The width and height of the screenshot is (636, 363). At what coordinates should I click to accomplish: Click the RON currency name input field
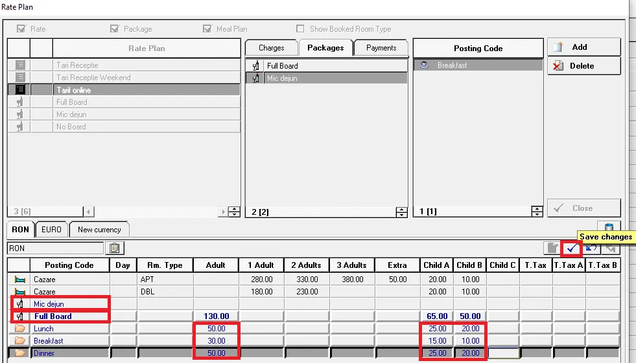pyautogui.click(x=55, y=248)
